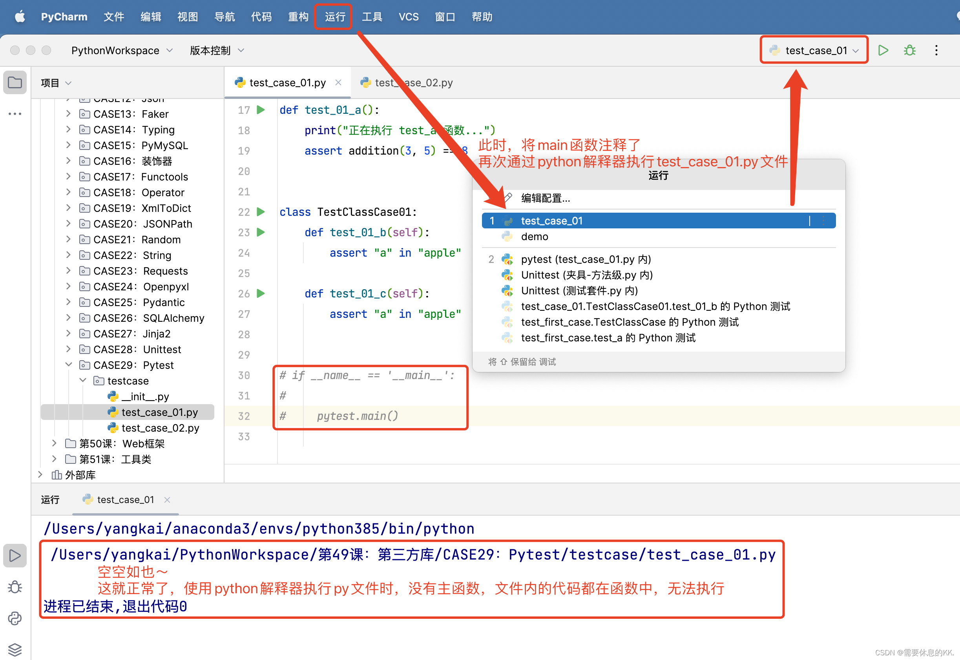Open the three-dot More actions menu
The image size is (960, 660).
[x=936, y=51]
